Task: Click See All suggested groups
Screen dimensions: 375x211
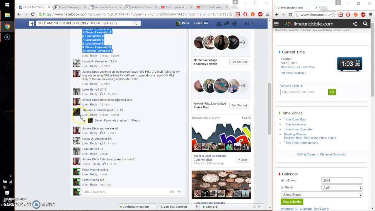Action: [246, 118]
